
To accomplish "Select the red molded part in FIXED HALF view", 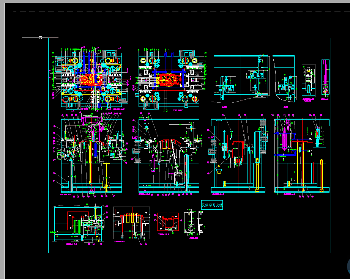I will [169, 80].
